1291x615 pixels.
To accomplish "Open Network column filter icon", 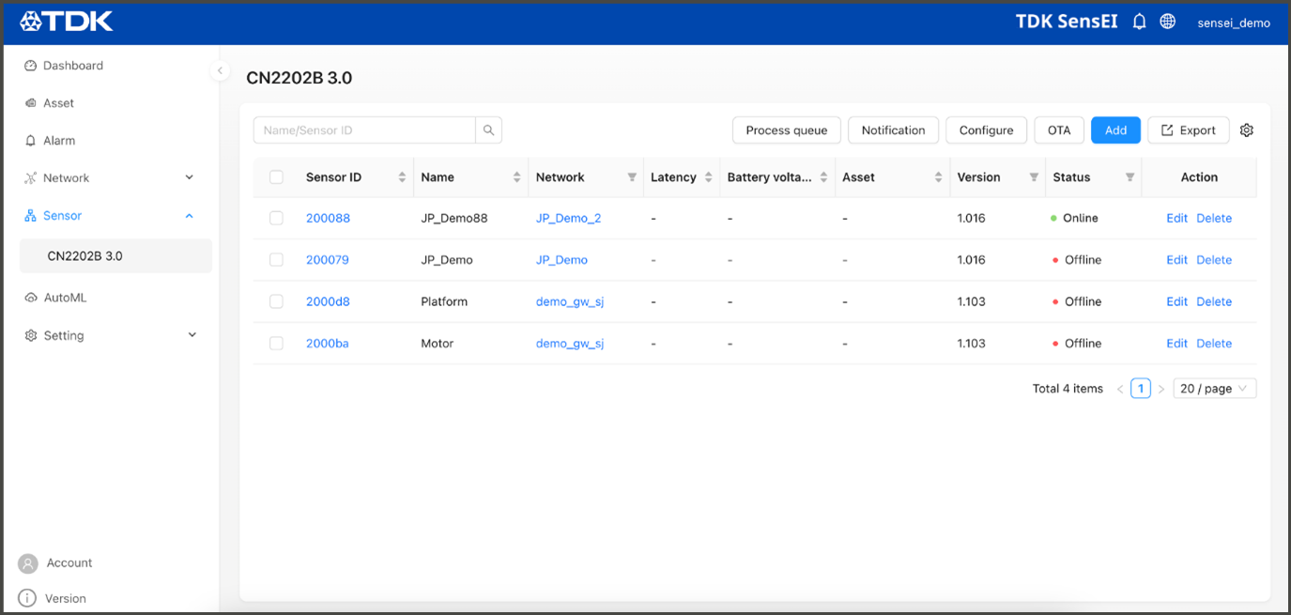I will point(632,177).
